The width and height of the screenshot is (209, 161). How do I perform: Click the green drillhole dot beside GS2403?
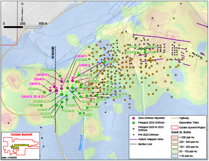[80, 113]
